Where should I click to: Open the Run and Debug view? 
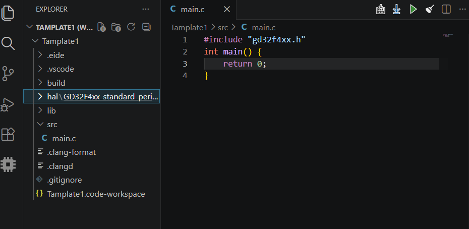tap(8, 104)
